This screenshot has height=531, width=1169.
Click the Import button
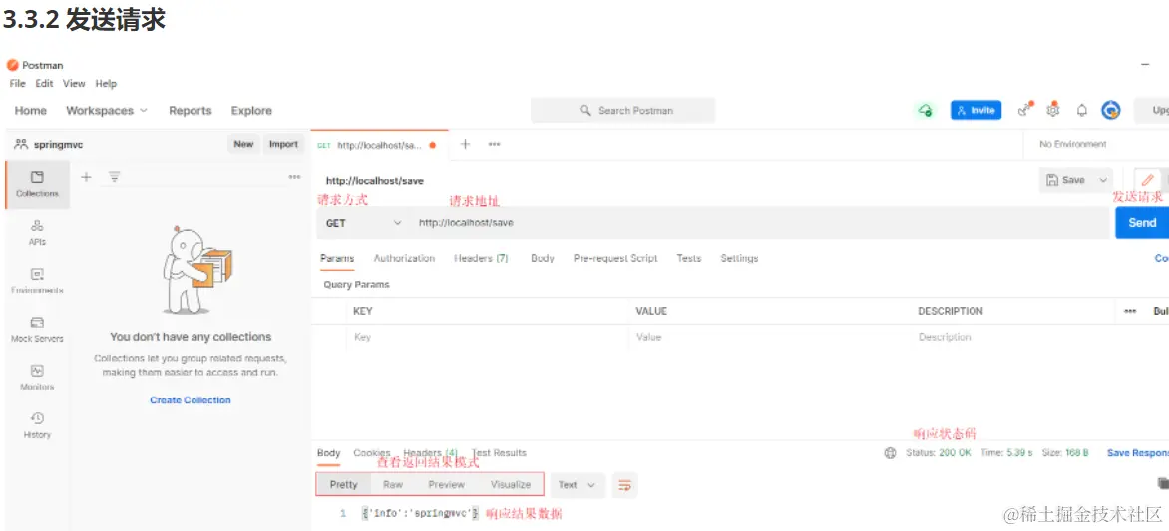283,144
